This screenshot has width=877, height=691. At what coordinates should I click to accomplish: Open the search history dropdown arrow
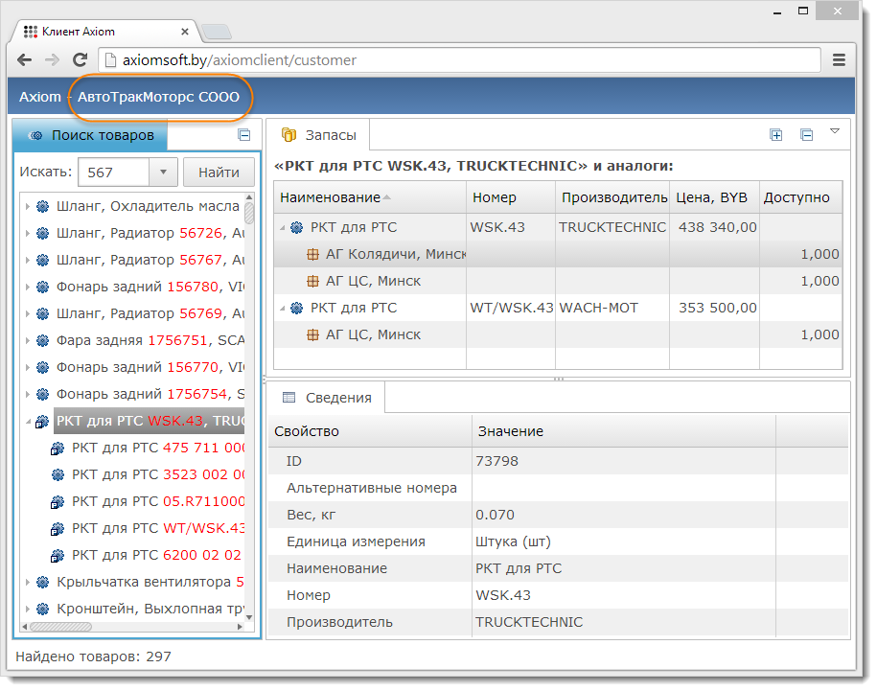tap(163, 173)
